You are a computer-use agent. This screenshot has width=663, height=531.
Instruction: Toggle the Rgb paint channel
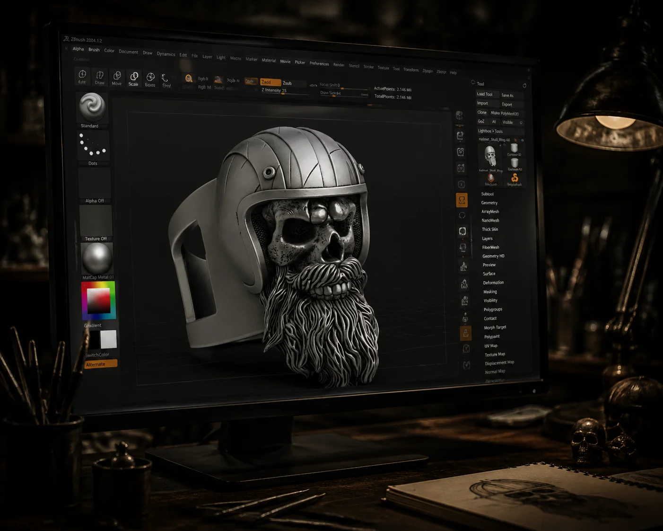tap(203, 79)
